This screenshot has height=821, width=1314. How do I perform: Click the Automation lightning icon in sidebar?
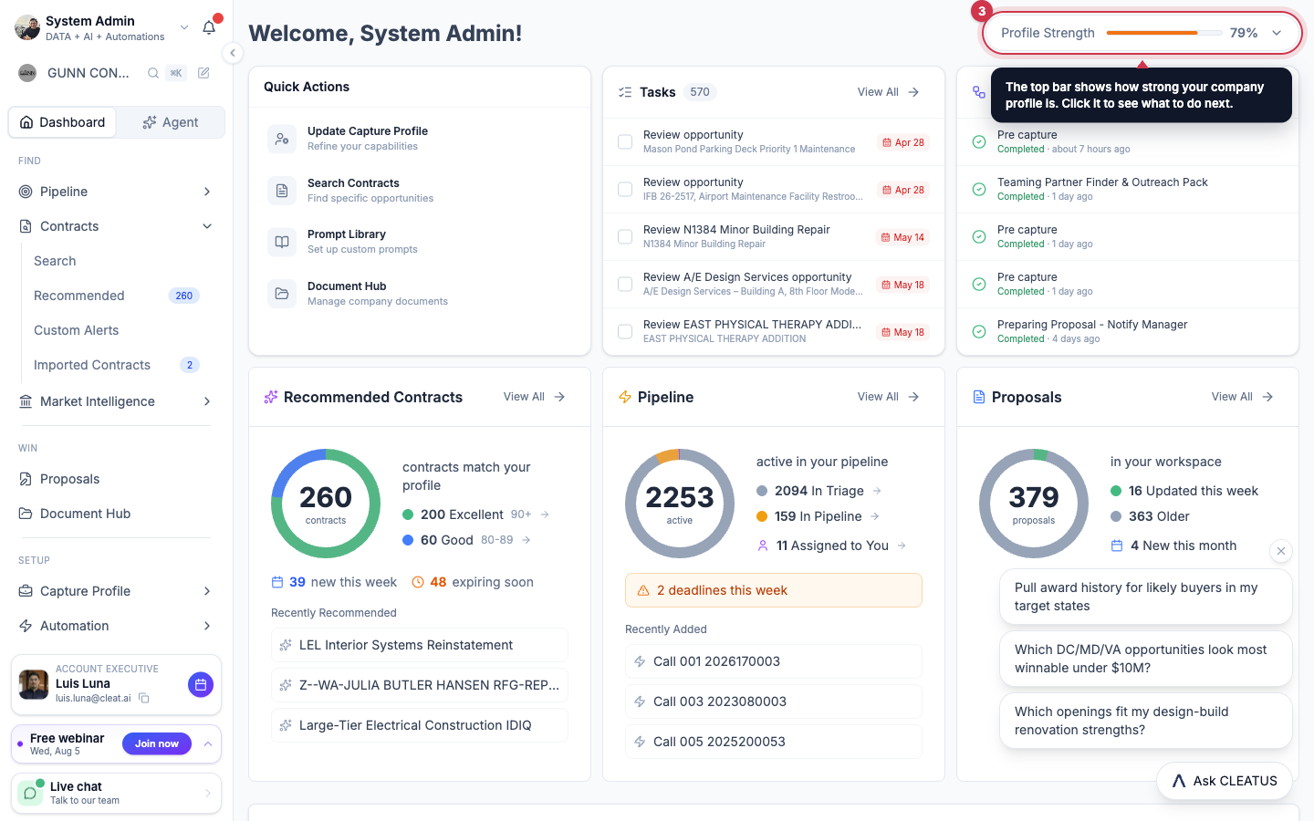point(26,626)
